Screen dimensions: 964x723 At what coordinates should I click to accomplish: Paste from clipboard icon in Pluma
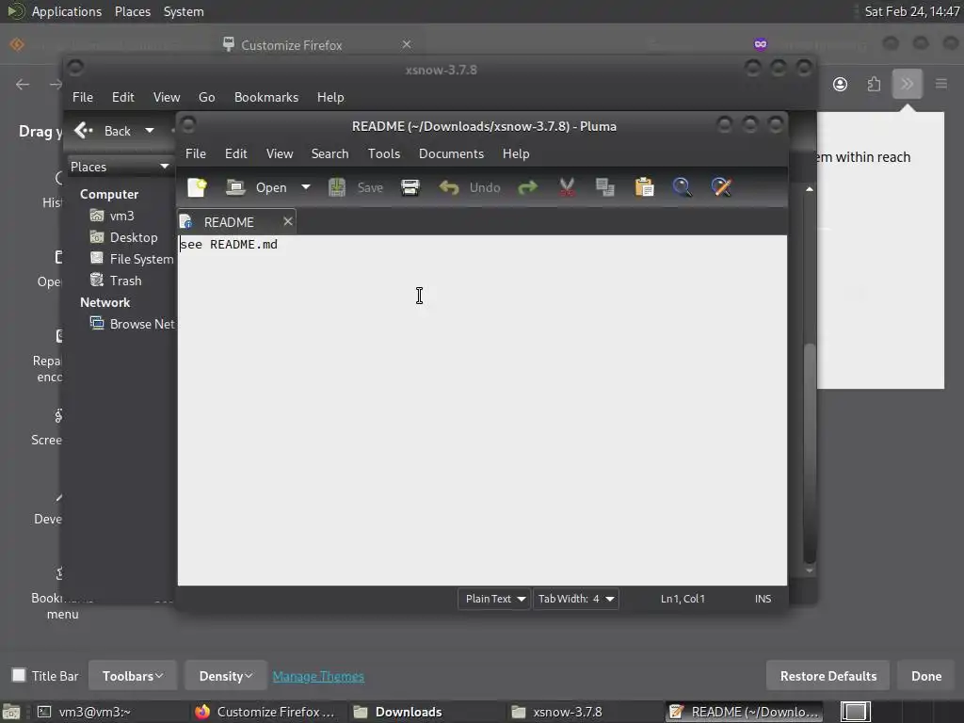(x=644, y=187)
